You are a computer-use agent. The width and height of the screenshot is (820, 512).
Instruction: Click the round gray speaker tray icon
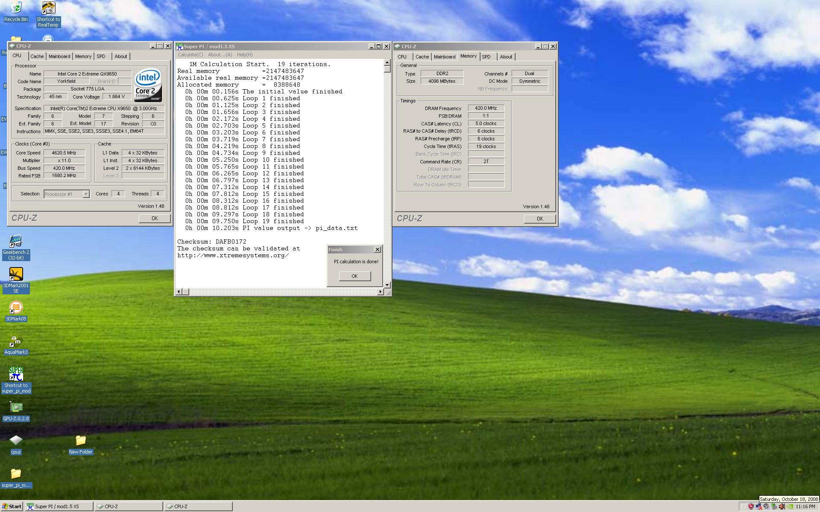(766, 506)
